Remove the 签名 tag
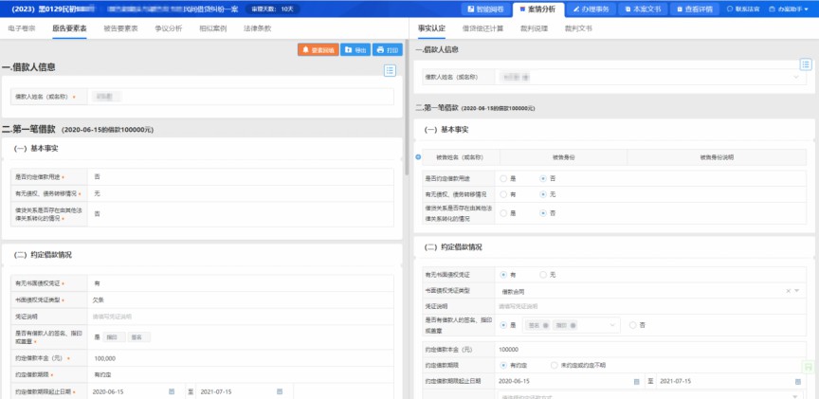 pos(545,325)
